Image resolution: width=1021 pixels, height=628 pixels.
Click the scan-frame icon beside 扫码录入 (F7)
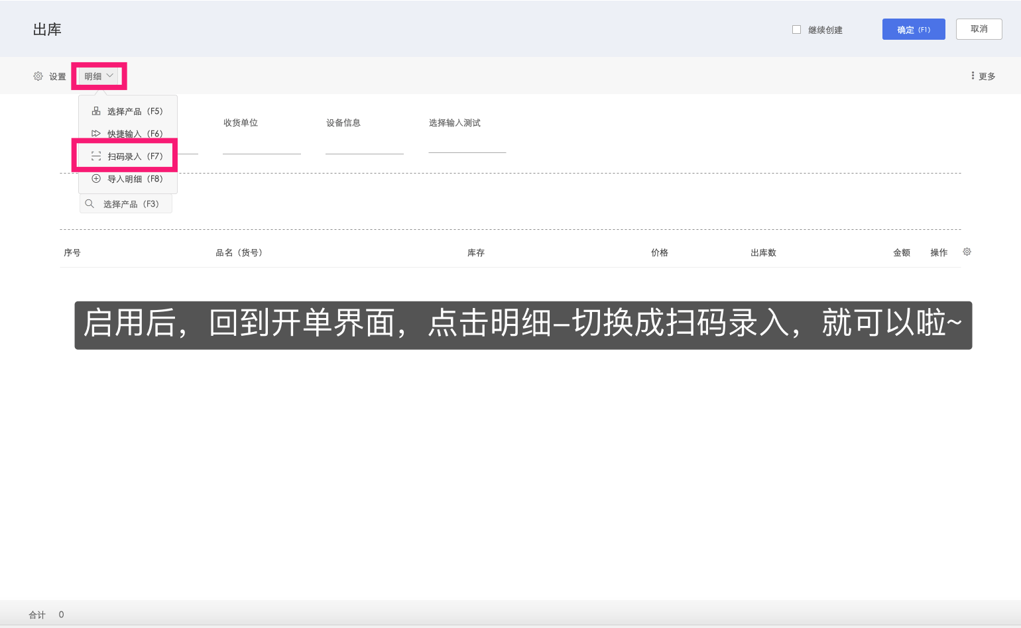point(95,156)
